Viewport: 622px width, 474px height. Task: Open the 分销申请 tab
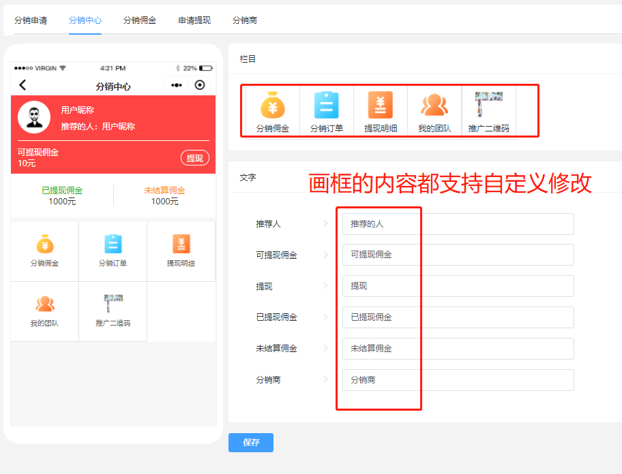[x=31, y=20]
